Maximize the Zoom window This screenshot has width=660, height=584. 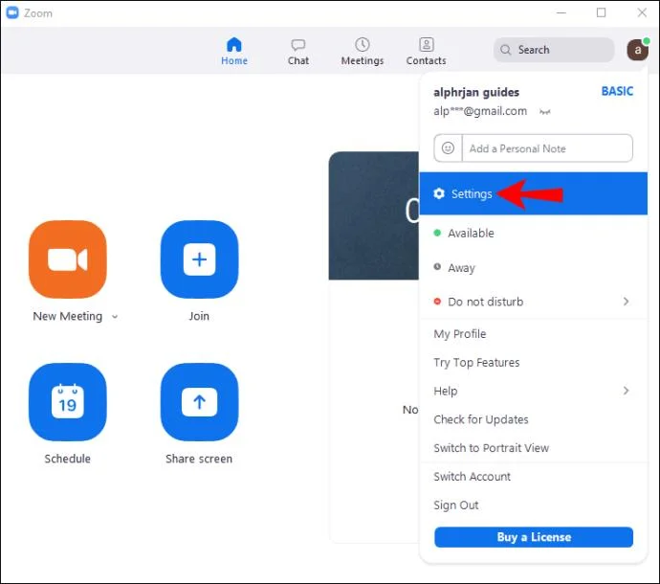click(x=601, y=12)
